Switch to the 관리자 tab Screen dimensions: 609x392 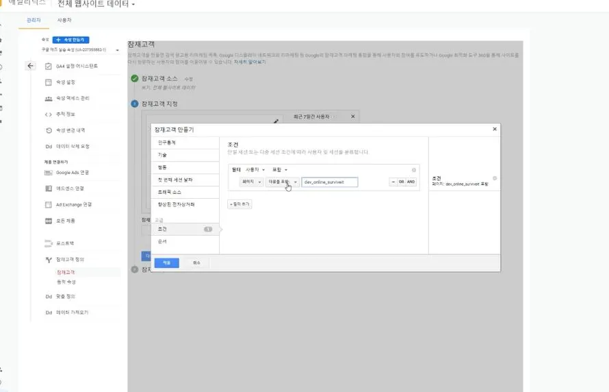(x=34, y=21)
